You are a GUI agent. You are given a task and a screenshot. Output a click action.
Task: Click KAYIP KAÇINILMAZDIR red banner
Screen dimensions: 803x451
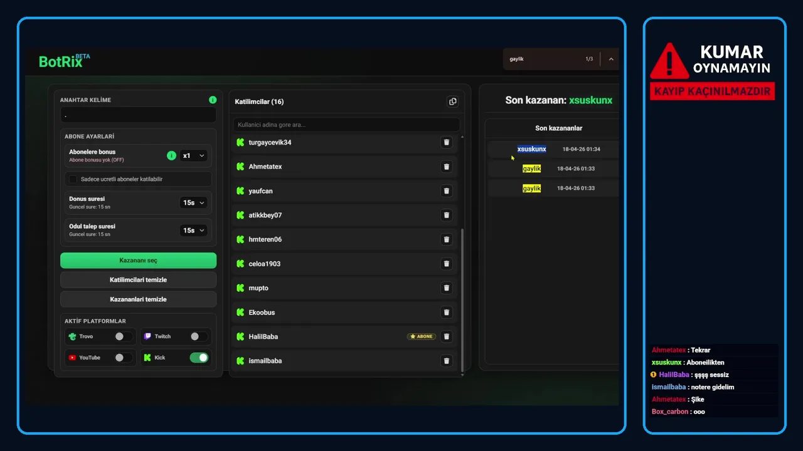713,91
